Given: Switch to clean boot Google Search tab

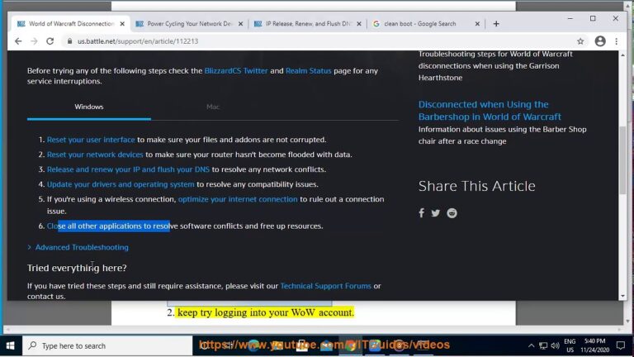Looking at the screenshot, I should (426, 24).
